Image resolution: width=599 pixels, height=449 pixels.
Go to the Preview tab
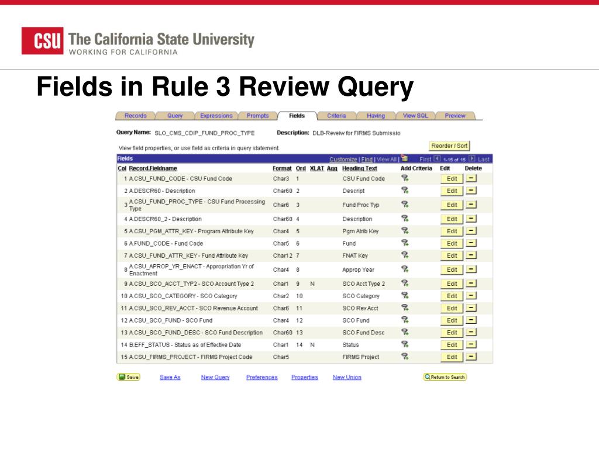pos(455,116)
